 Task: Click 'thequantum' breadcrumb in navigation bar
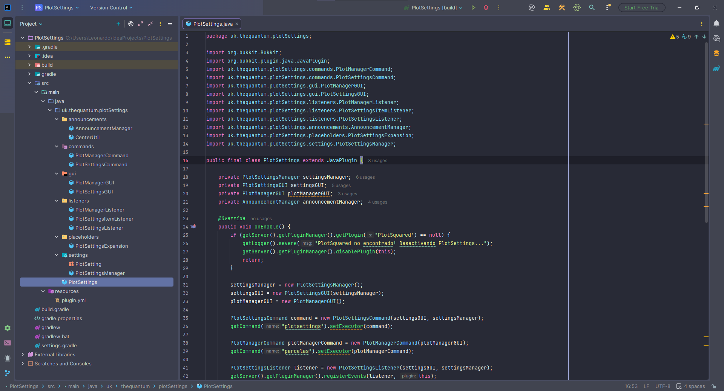pyautogui.click(x=135, y=386)
